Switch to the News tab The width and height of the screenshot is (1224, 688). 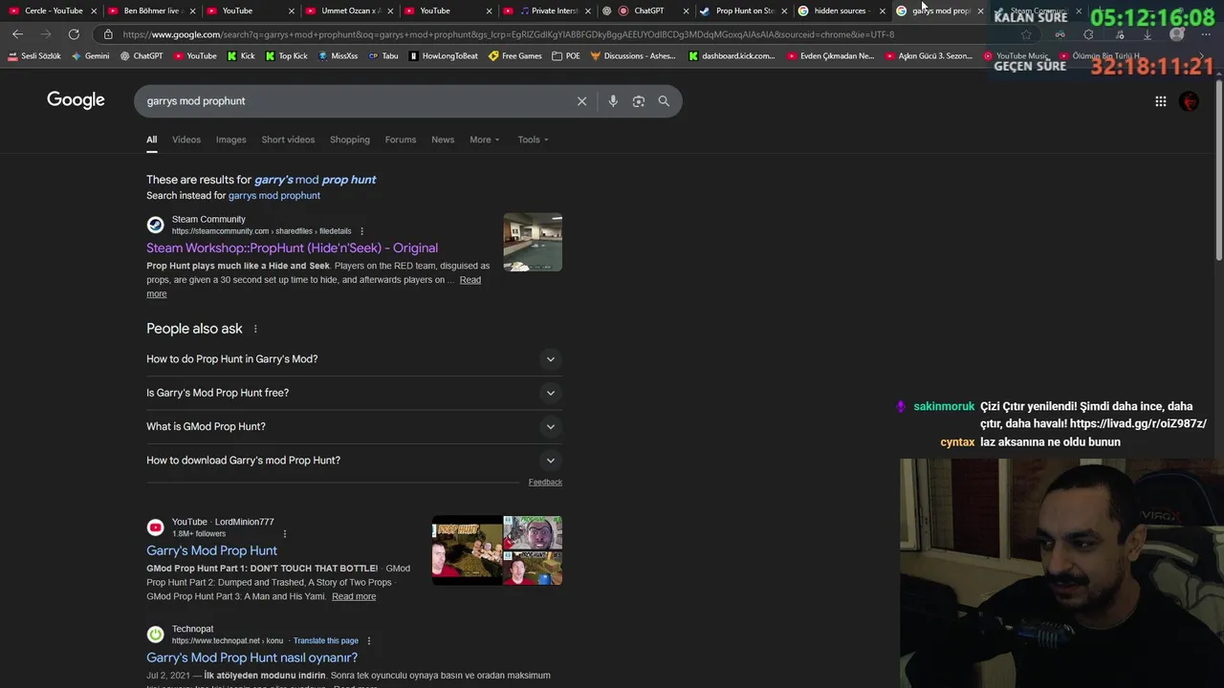(x=443, y=140)
